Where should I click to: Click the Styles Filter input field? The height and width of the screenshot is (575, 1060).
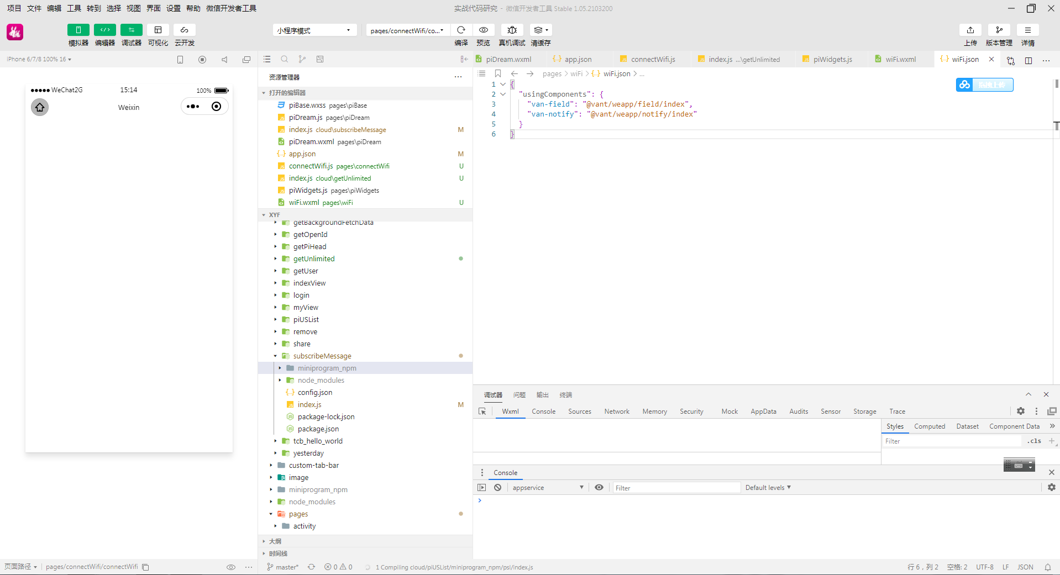point(952,441)
